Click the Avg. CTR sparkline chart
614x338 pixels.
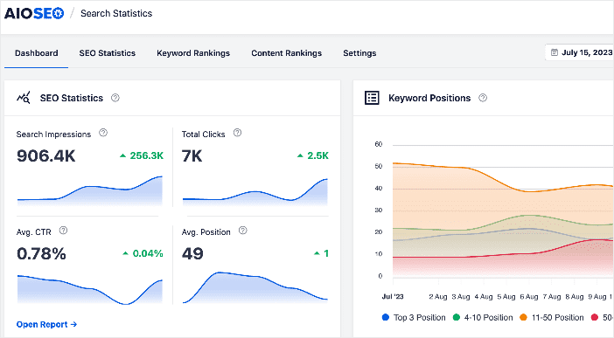pyautogui.click(x=90, y=289)
